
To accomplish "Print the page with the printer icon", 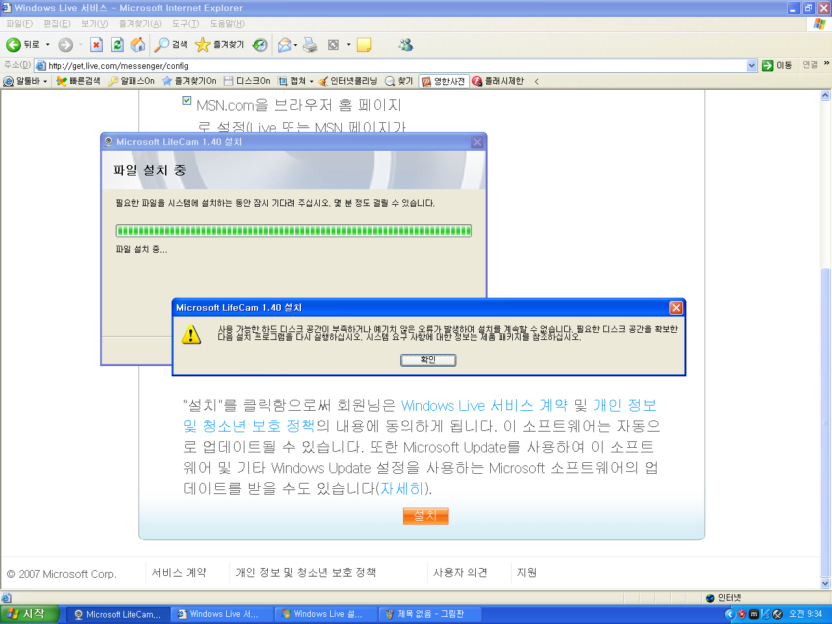I will (311, 44).
